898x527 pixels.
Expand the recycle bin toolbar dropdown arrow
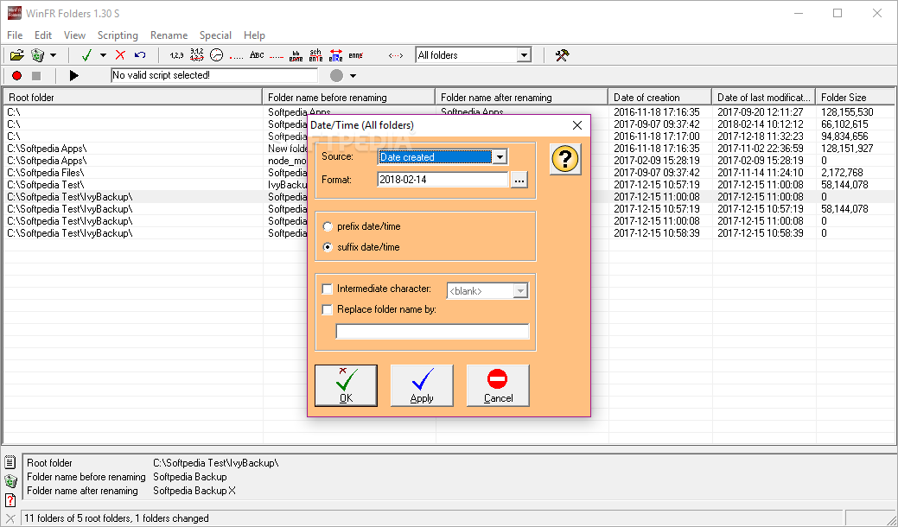[x=53, y=55]
